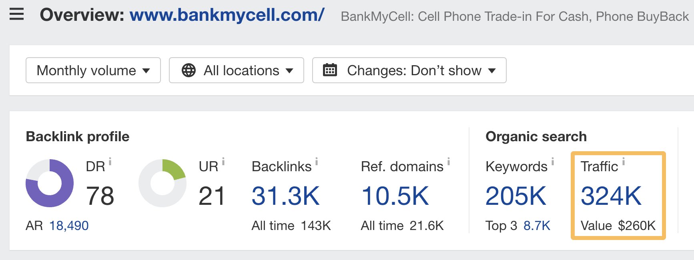
Task: Click the 10.5K referring domains value
Action: 396,196
